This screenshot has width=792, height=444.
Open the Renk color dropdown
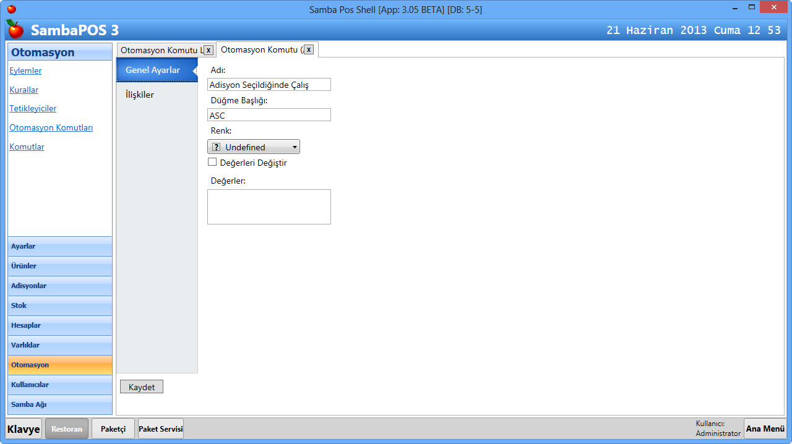254,147
